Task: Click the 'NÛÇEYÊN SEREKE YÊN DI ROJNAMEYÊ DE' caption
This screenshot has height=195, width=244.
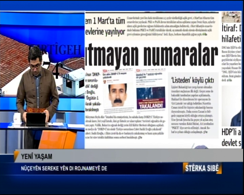Action: click(x=64, y=168)
